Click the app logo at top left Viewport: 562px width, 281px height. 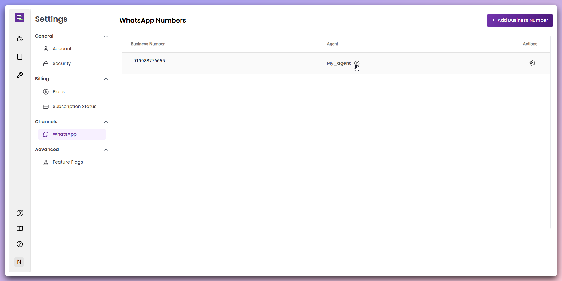pyautogui.click(x=19, y=18)
